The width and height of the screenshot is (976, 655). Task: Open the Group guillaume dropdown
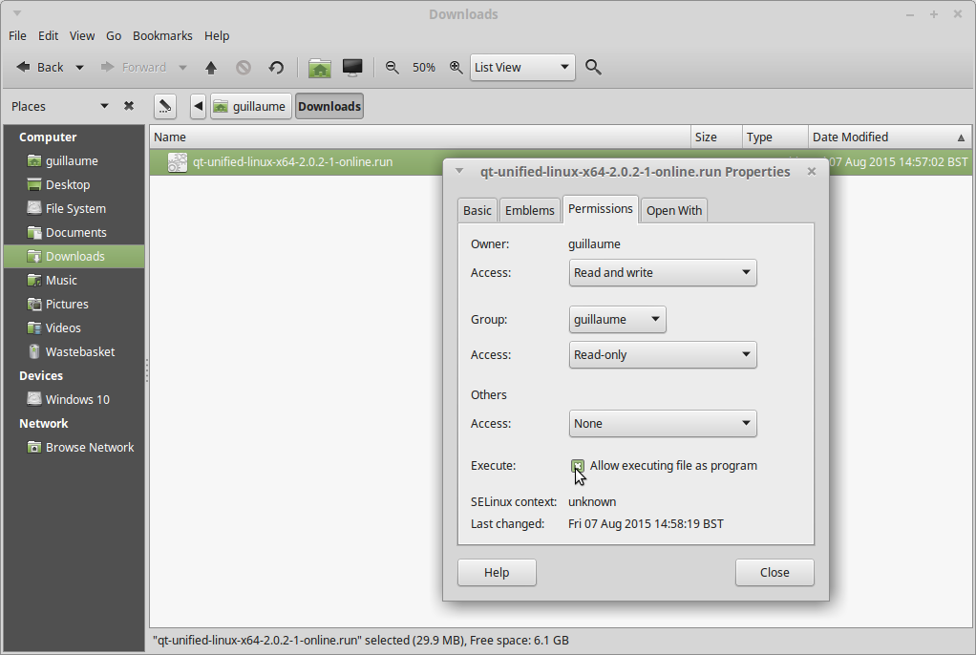(617, 320)
